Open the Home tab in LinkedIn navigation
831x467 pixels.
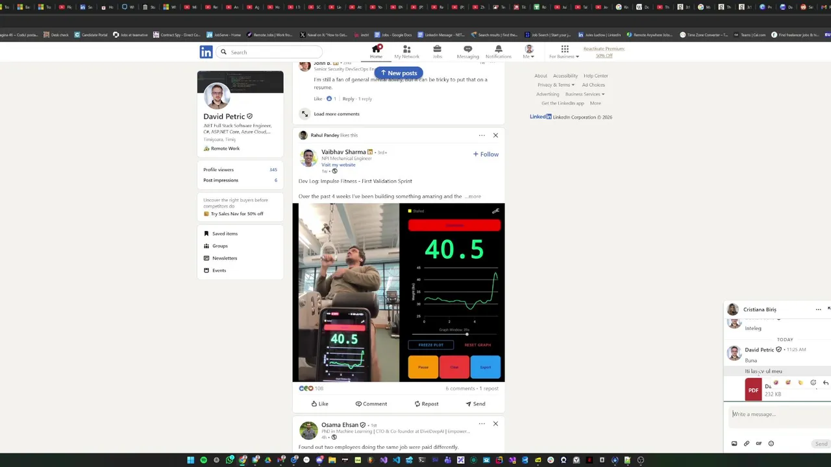click(x=376, y=52)
